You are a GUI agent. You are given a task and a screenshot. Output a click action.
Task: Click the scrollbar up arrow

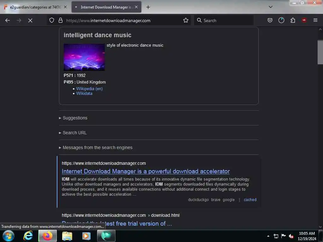[320, 29]
